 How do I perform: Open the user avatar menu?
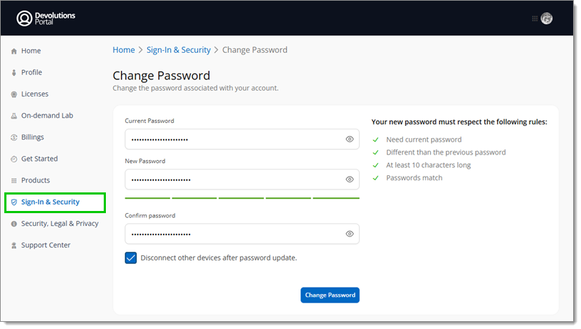point(546,18)
